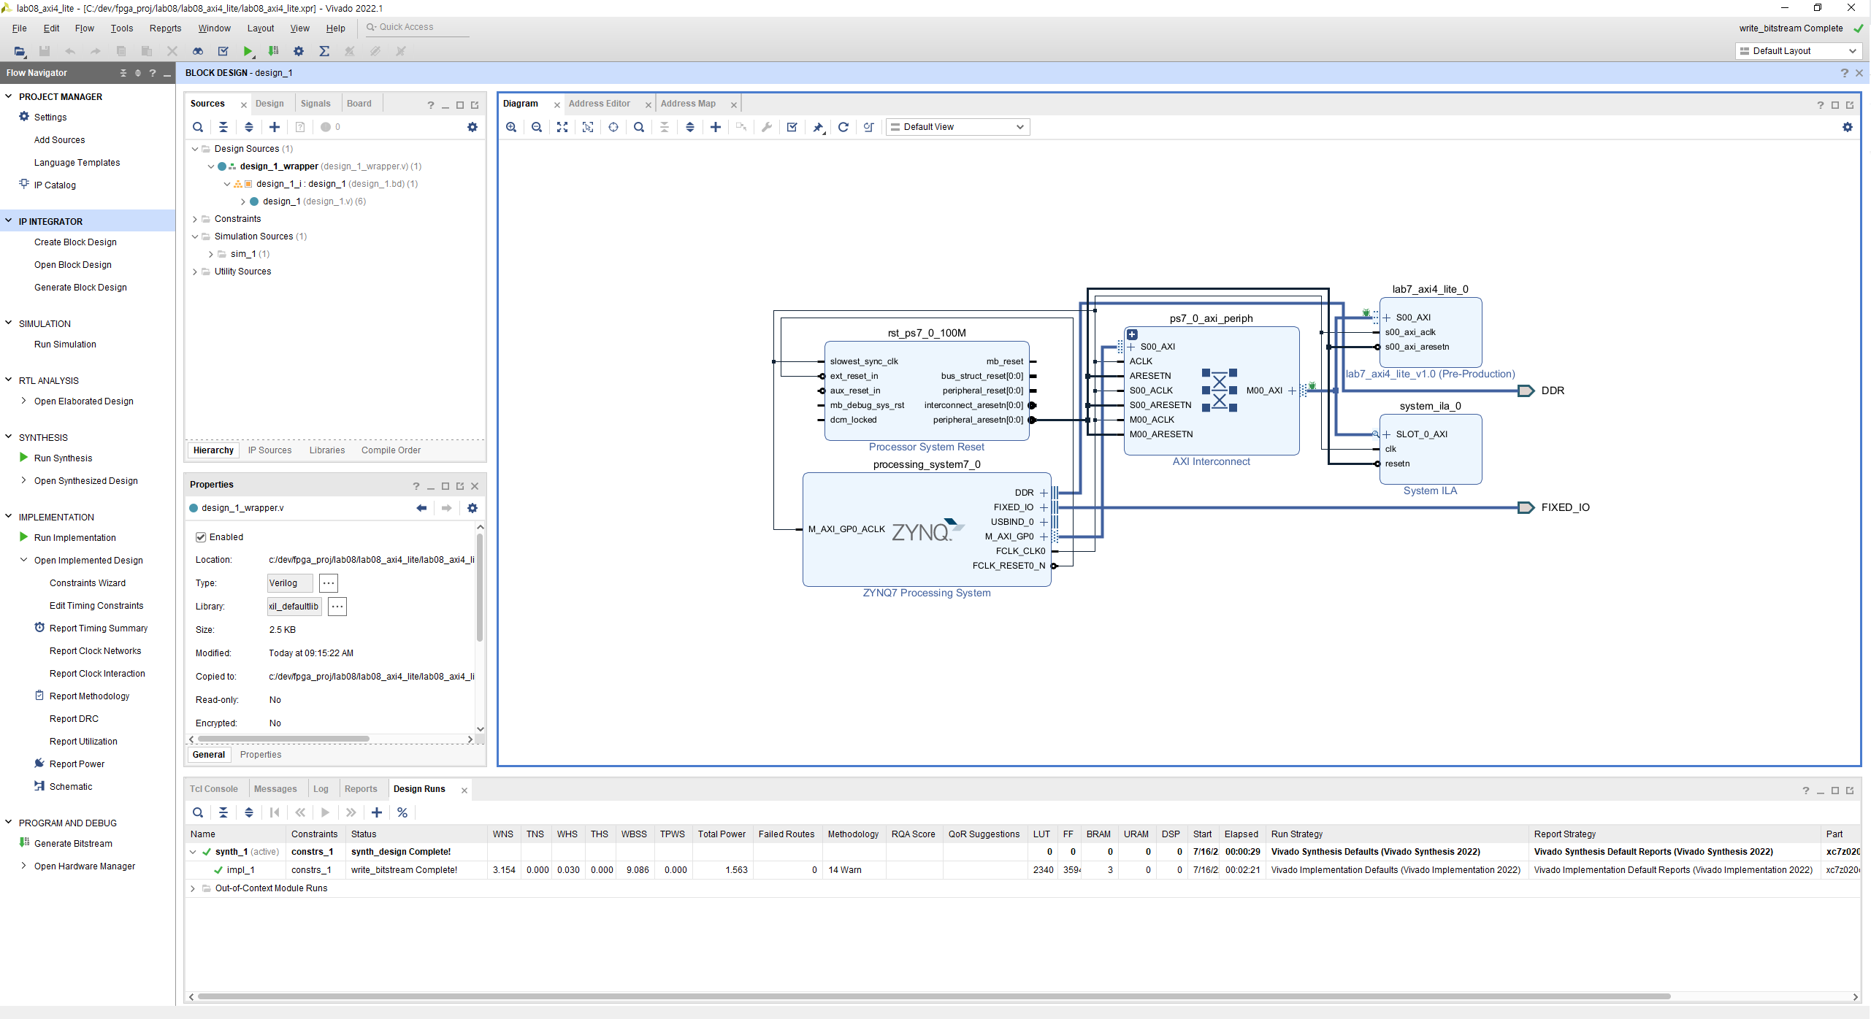Toggle the Enabled checkbox
Screen dimensions: 1871x1019
pyautogui.click(x=201, y=537)
